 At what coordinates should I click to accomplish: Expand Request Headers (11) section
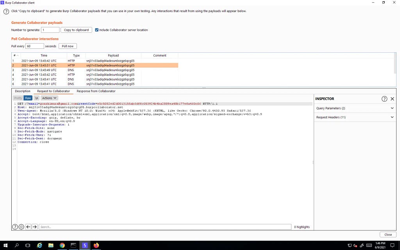pyautogui.click(x=355, y=117)
